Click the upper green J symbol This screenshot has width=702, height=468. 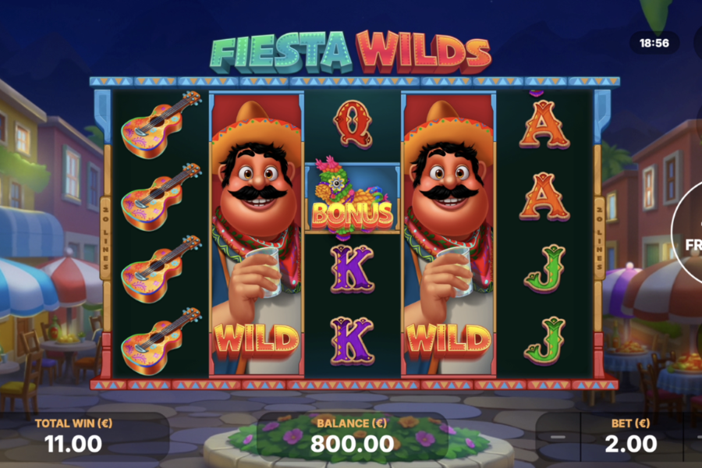[x=544, y=268]
